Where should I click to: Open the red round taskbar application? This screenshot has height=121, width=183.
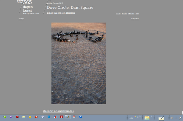(36, 117)
